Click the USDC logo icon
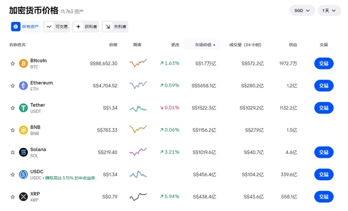The width and height of the screenshot is (348, 211). (23, 175)
